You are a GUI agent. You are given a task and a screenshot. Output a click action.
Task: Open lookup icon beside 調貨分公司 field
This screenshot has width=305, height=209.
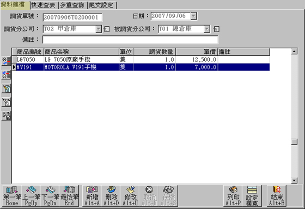[107, 29]
